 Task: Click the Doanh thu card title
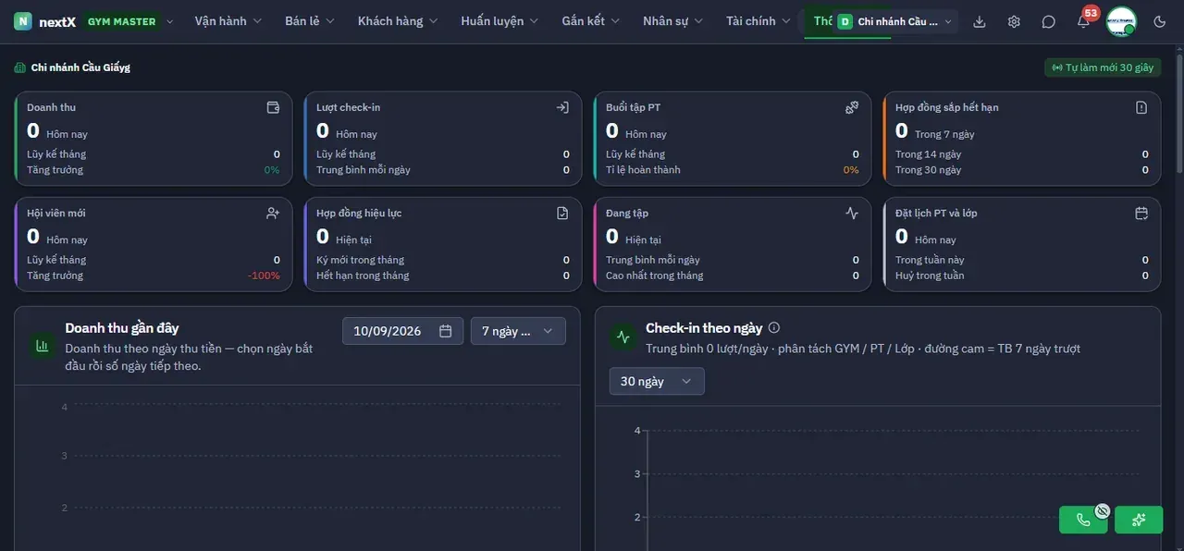(x=51, y=107)
